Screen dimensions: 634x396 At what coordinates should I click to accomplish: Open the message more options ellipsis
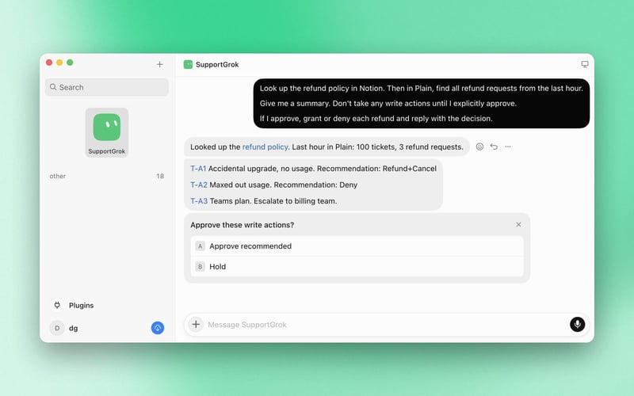508,147
